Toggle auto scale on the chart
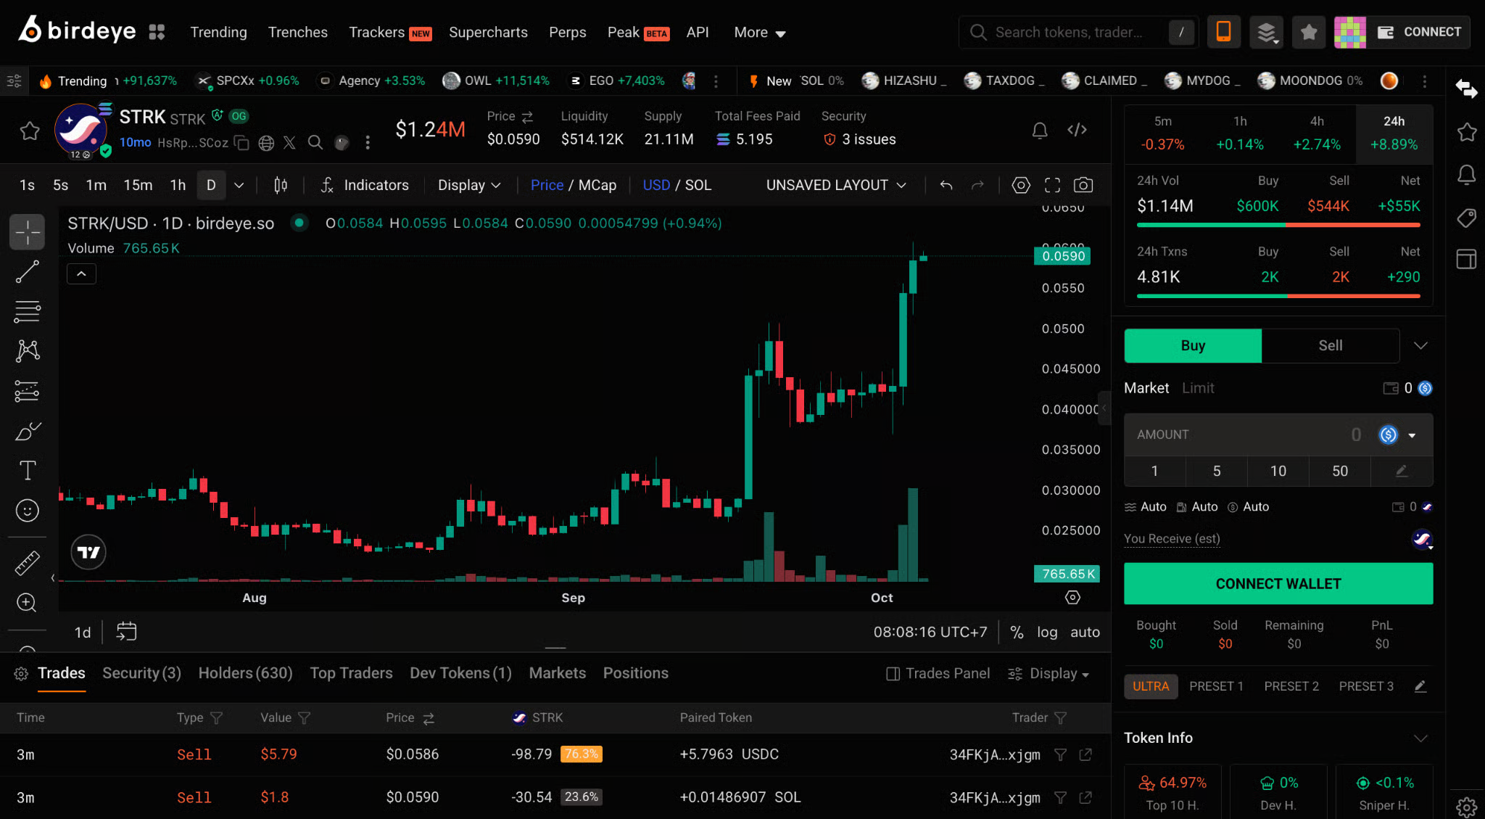The image size is (1485, 819). click(x=1085, y=632)
